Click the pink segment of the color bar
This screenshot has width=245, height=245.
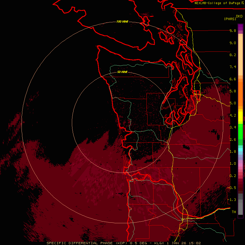240,165
